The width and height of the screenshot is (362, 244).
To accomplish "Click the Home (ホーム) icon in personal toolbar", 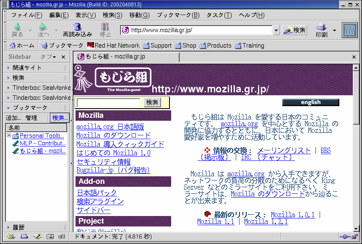I will point(12,46).
